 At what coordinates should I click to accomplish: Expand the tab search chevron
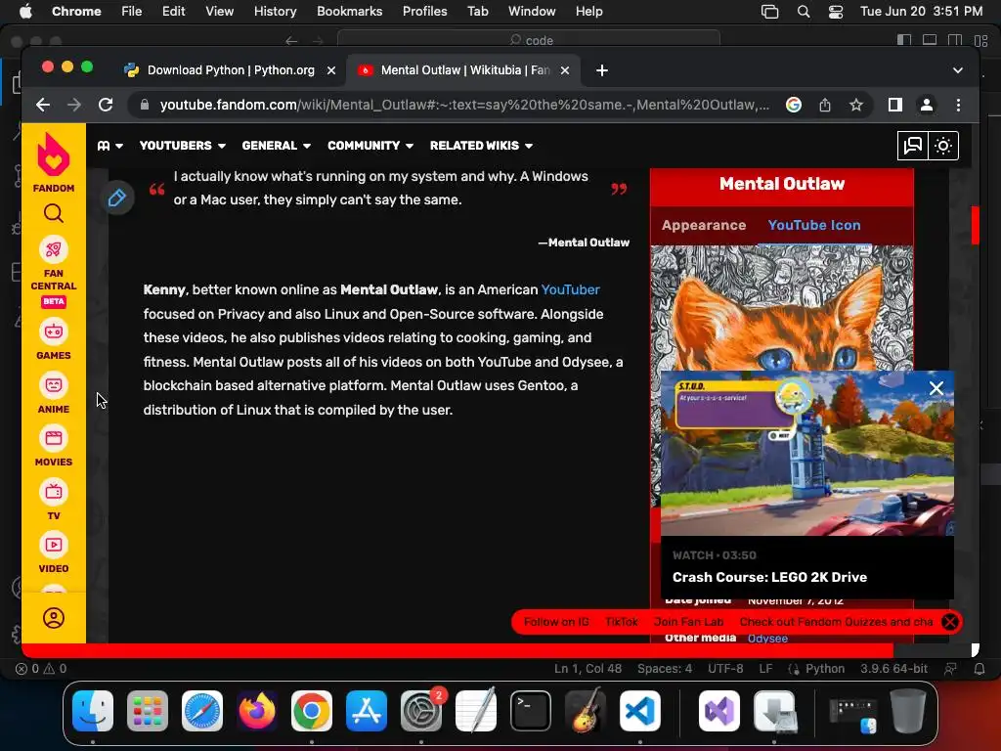coord(958,70)
